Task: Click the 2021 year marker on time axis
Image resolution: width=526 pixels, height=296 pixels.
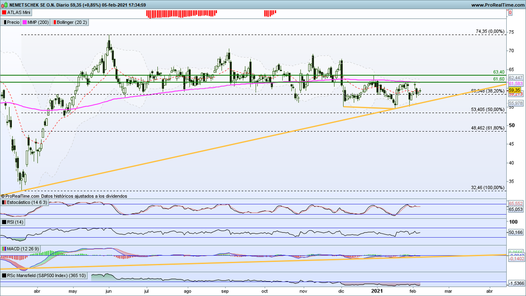Action: pos(377,290)
